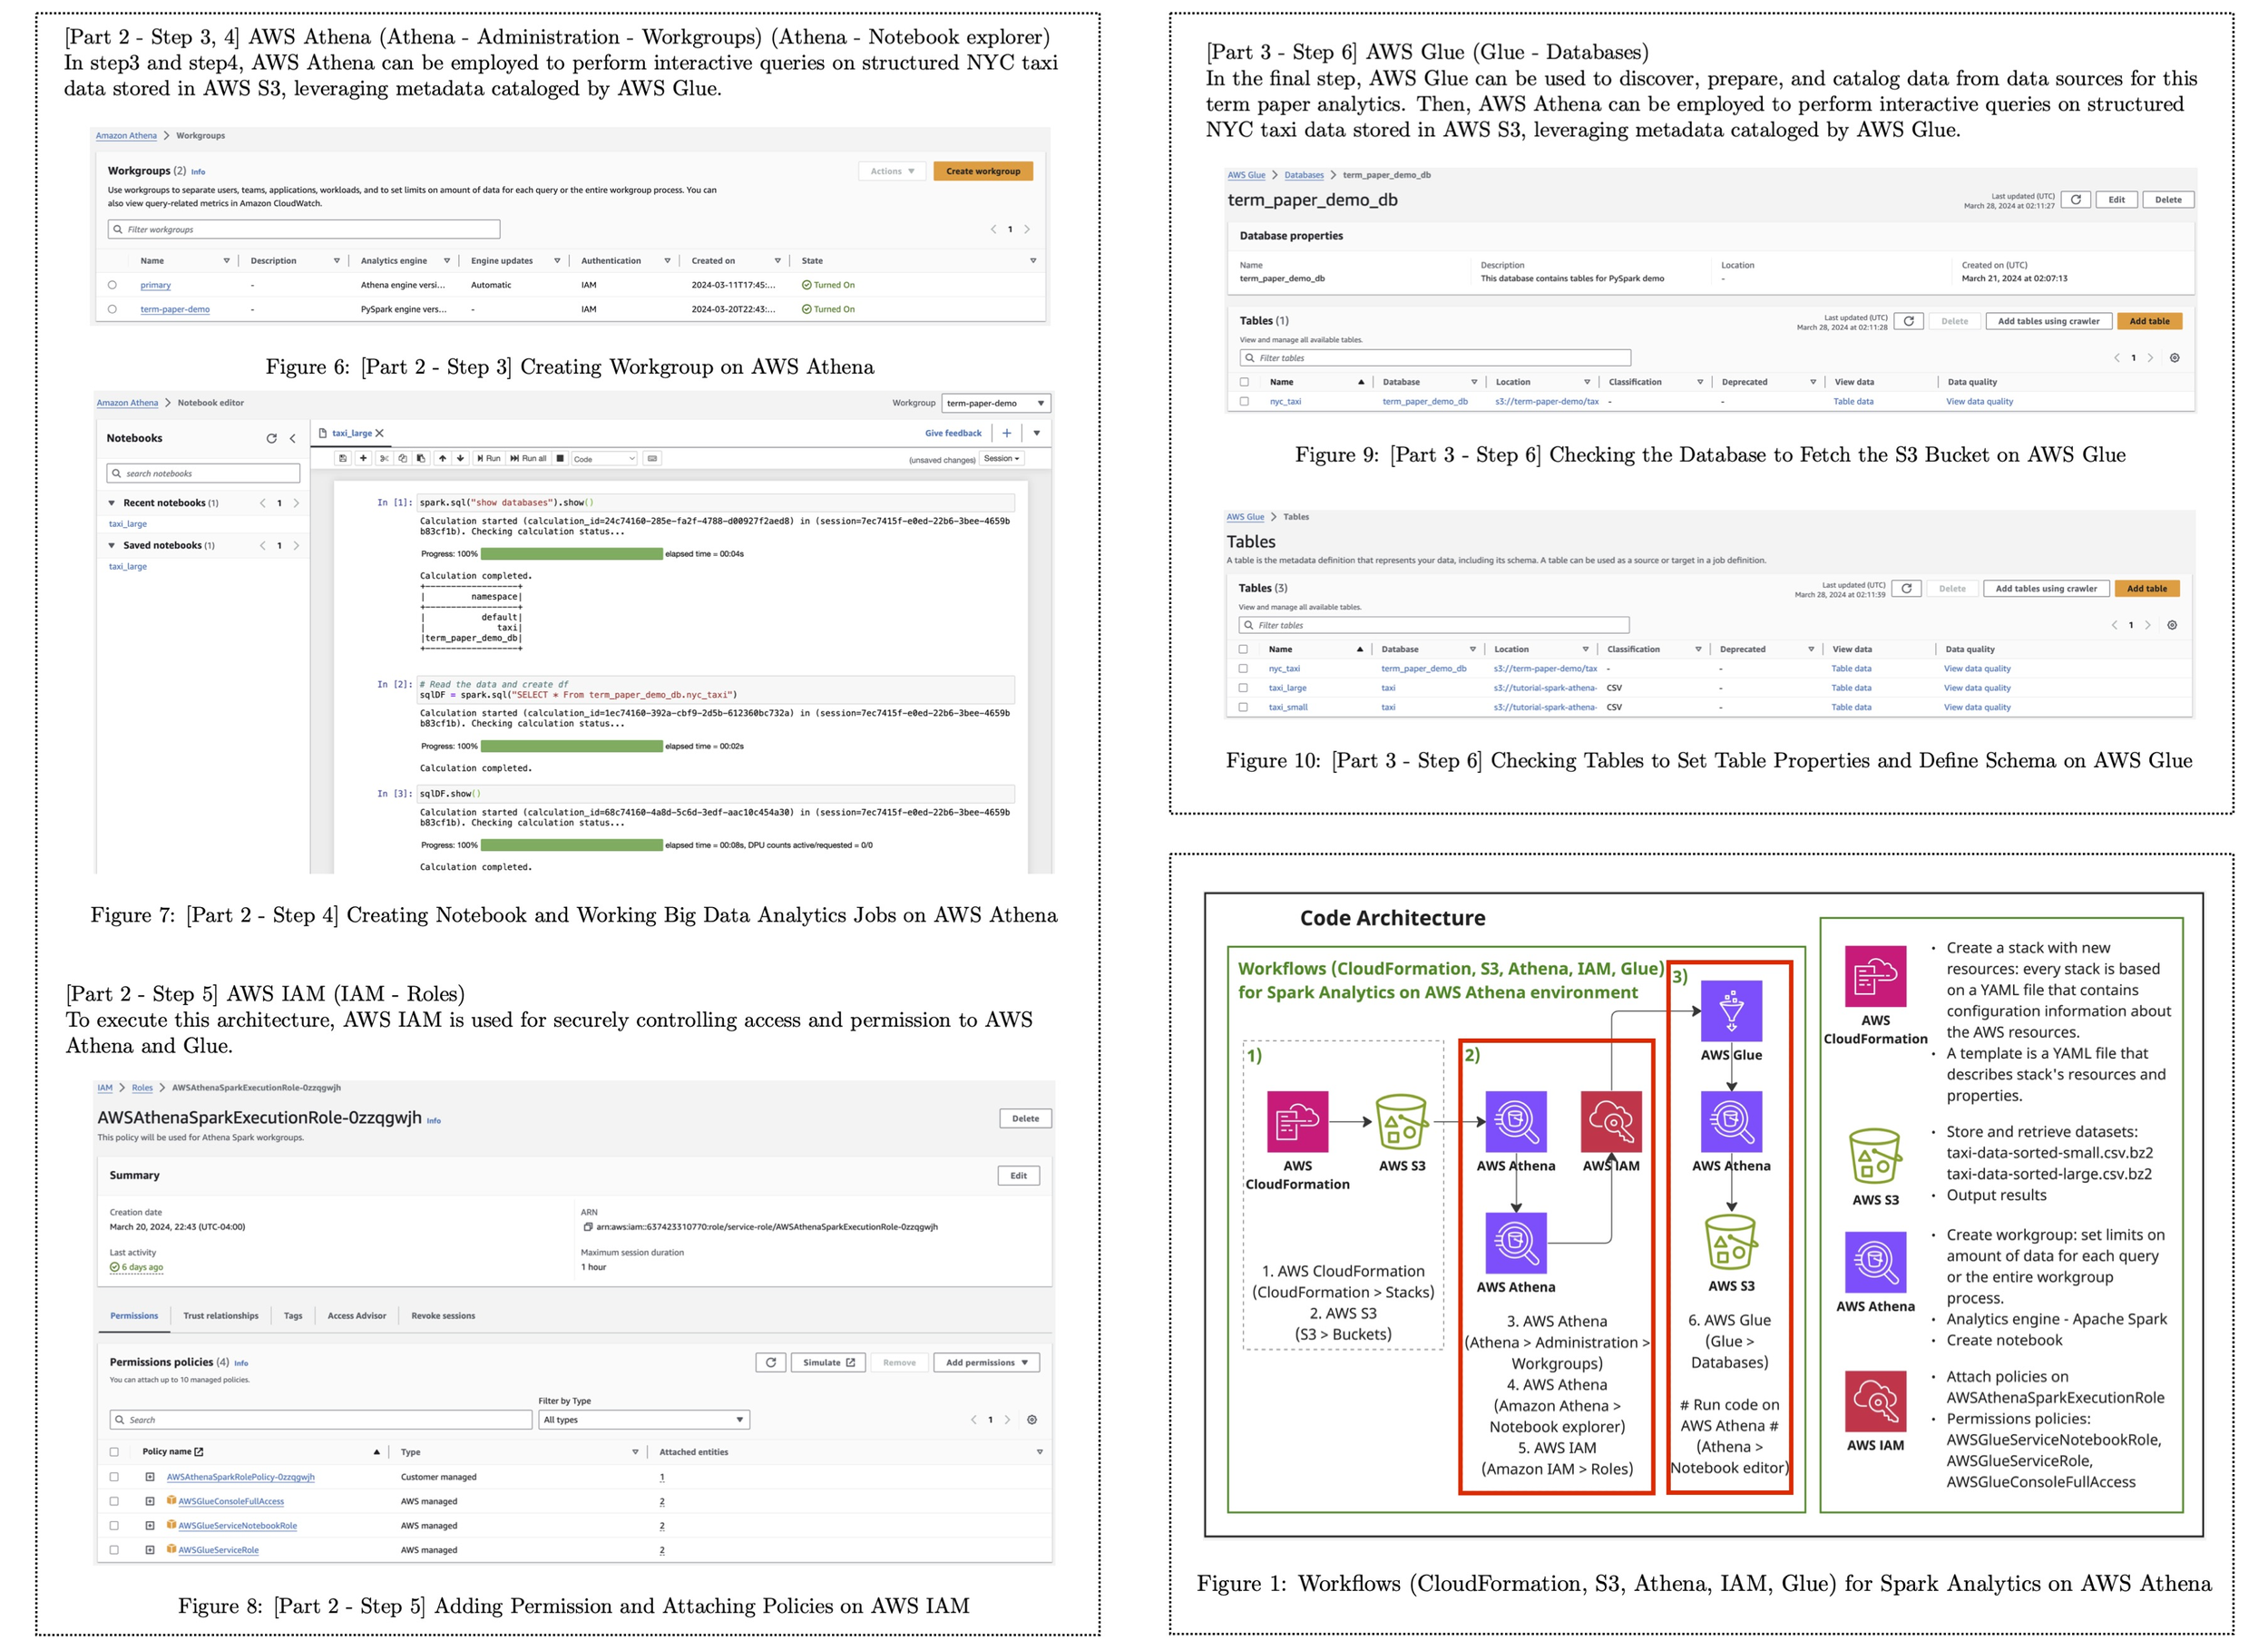Select the radio button for the primary workgroup
Viewport: 2268px width, 1650px height.
tap(112, 285)
